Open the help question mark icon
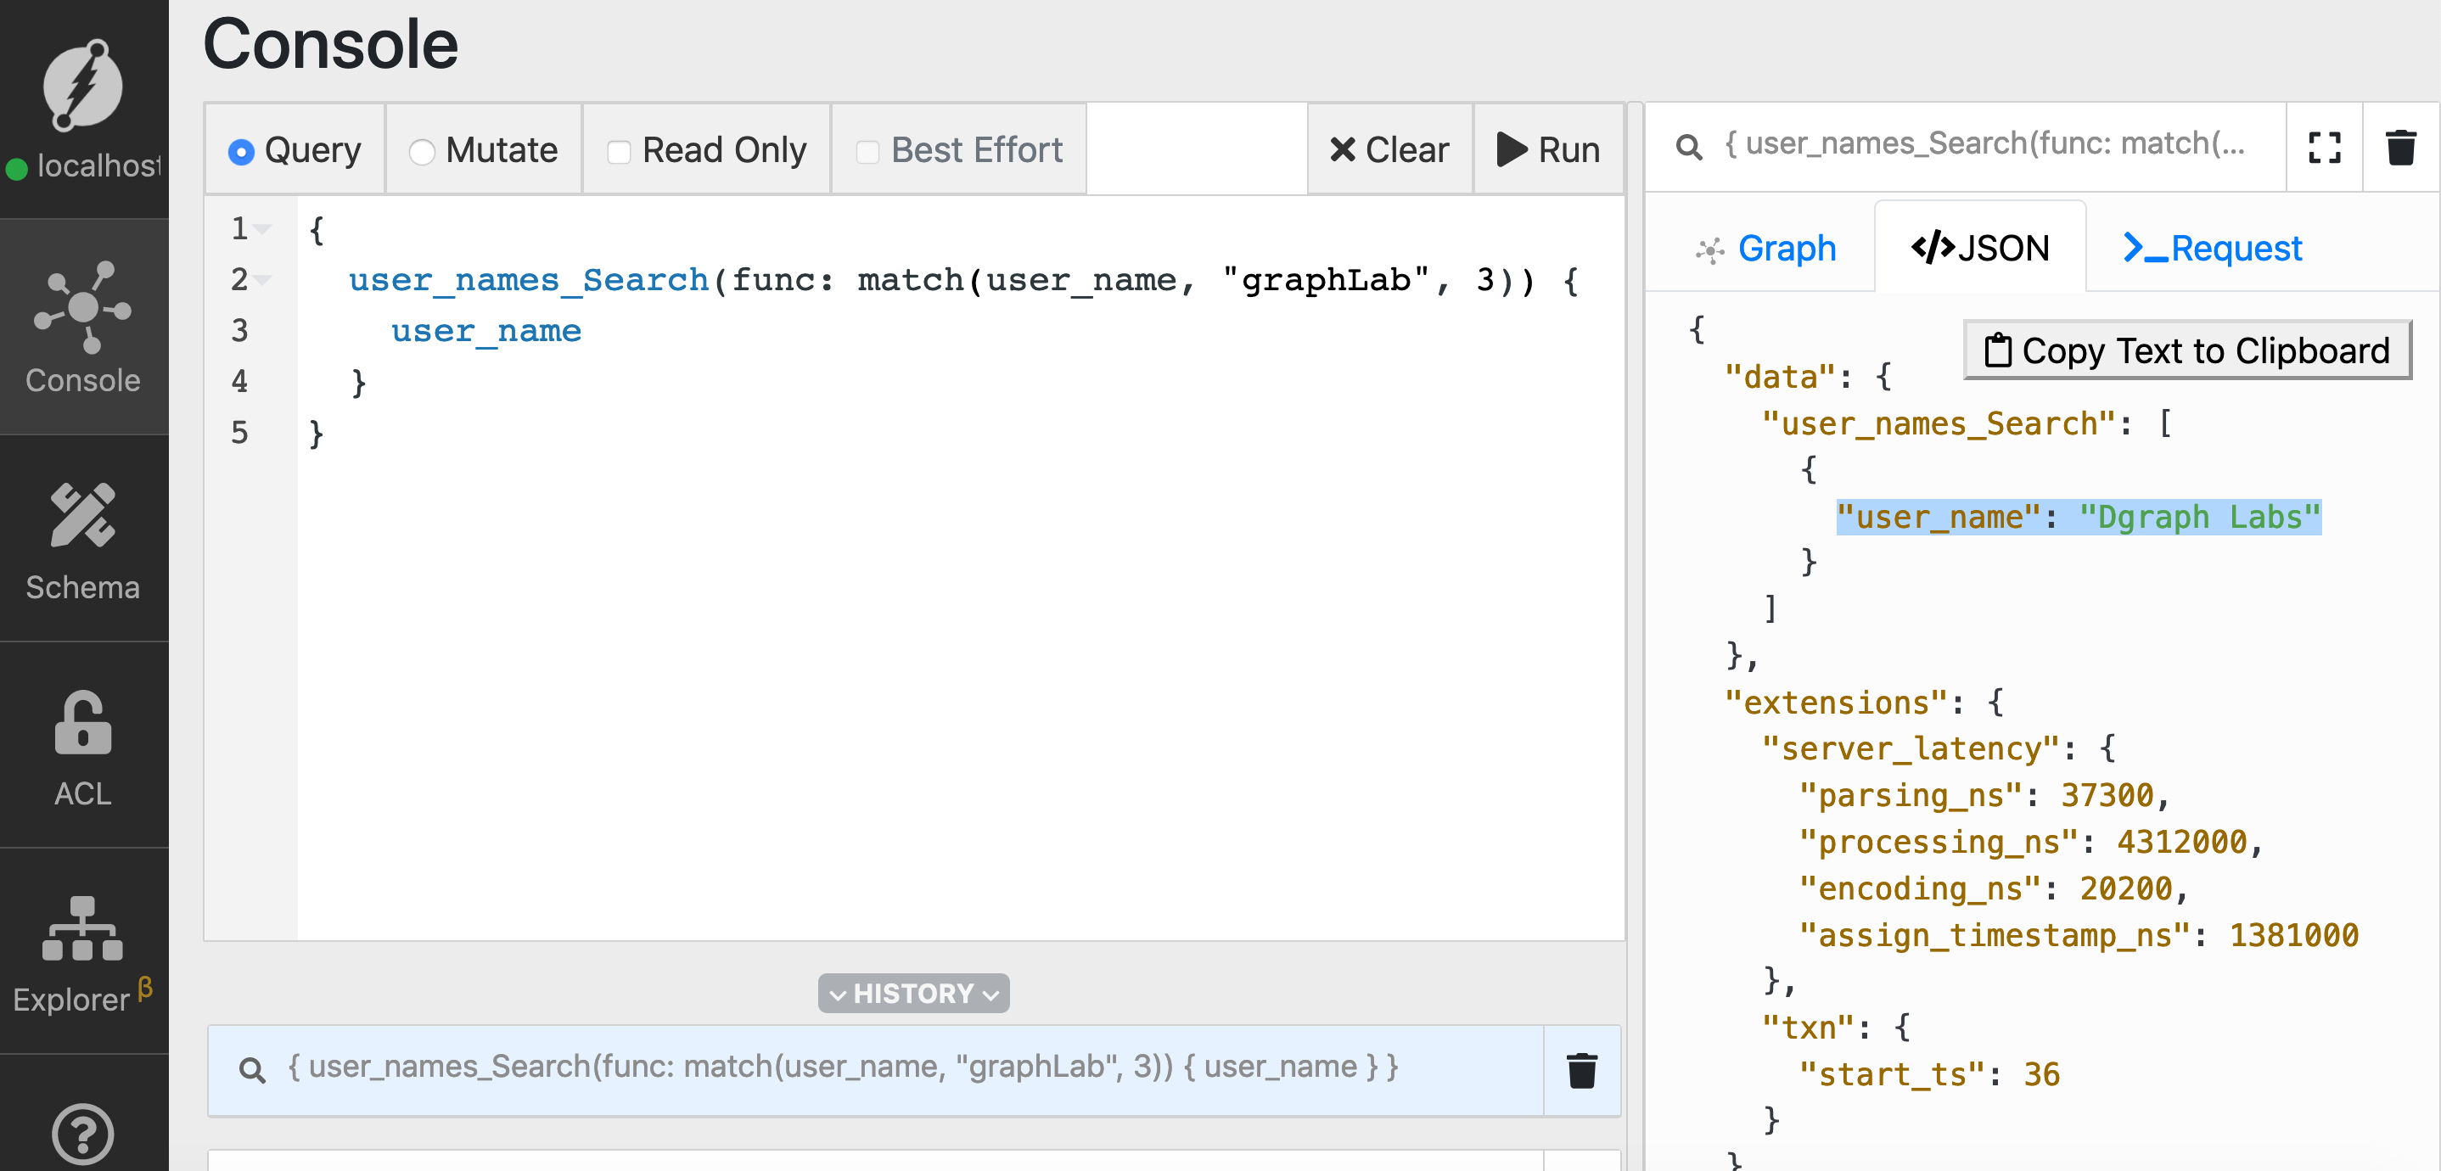 coord(83,1131)
